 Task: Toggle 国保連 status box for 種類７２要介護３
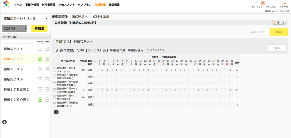(40, 100)
